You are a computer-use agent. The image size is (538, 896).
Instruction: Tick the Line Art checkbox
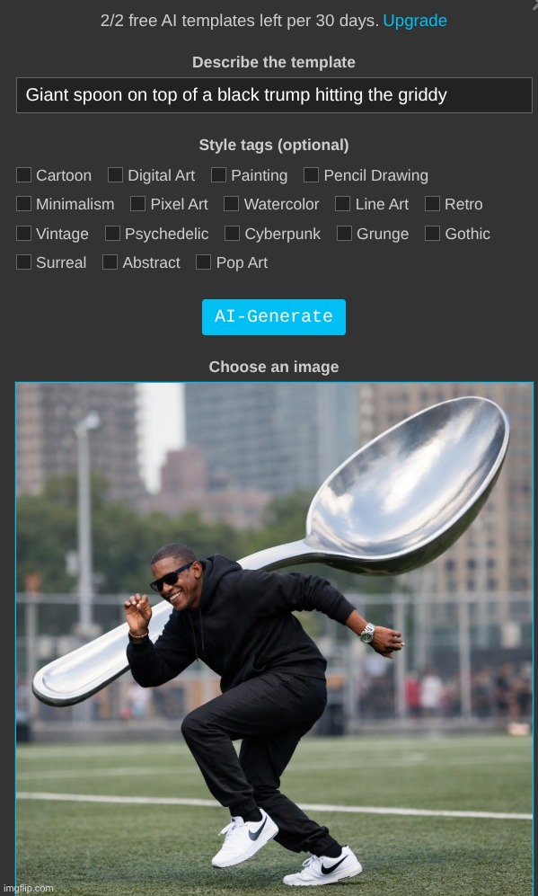coord(343,203)
